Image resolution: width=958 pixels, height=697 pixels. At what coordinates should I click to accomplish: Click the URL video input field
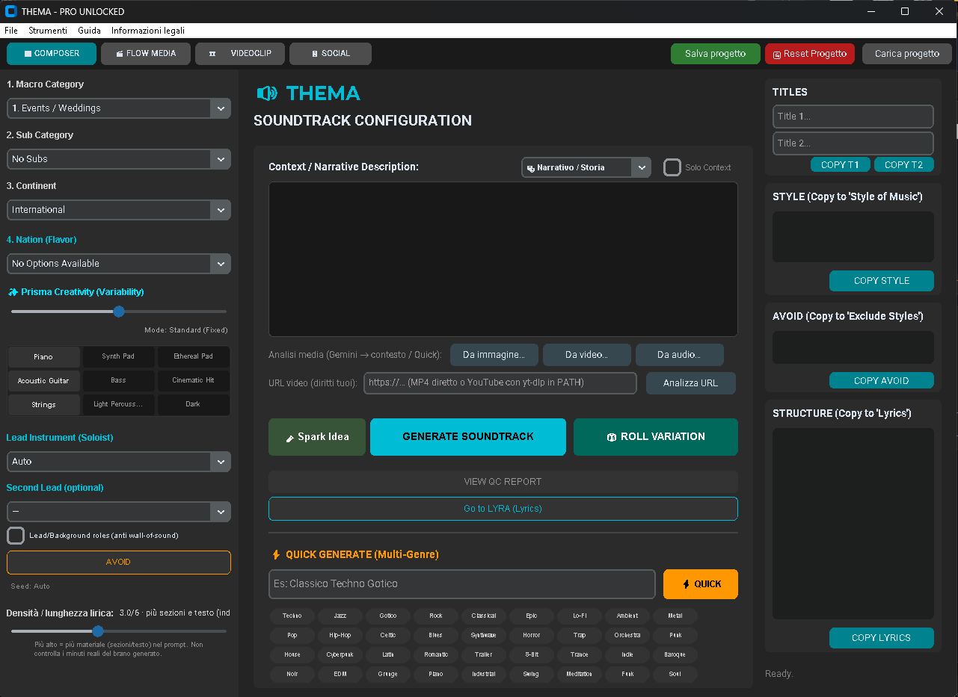[500, 383]
